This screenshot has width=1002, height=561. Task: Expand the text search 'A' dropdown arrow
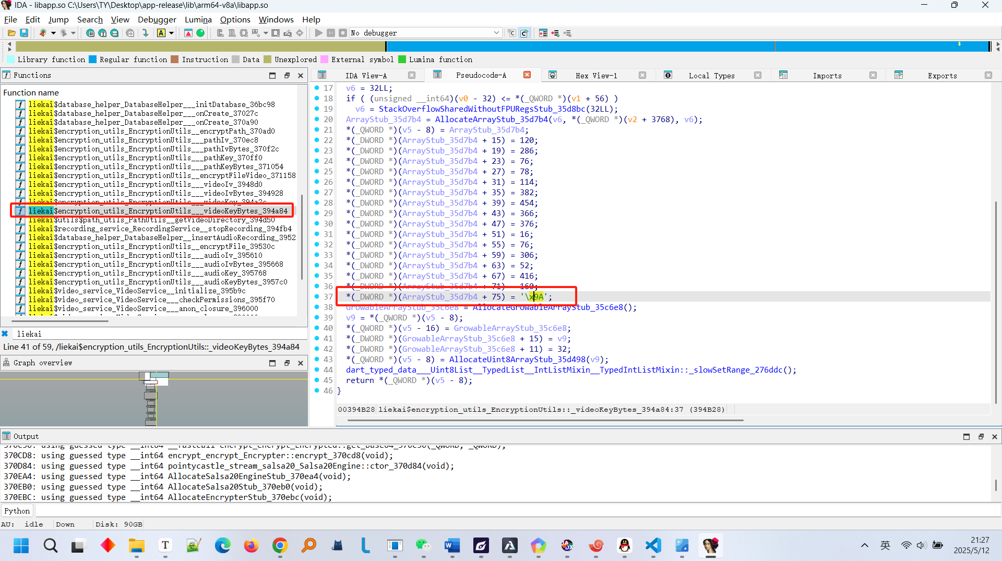coord(171,33)
